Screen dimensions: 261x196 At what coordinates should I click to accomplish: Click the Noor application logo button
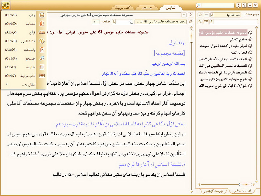tap(5, 5)
